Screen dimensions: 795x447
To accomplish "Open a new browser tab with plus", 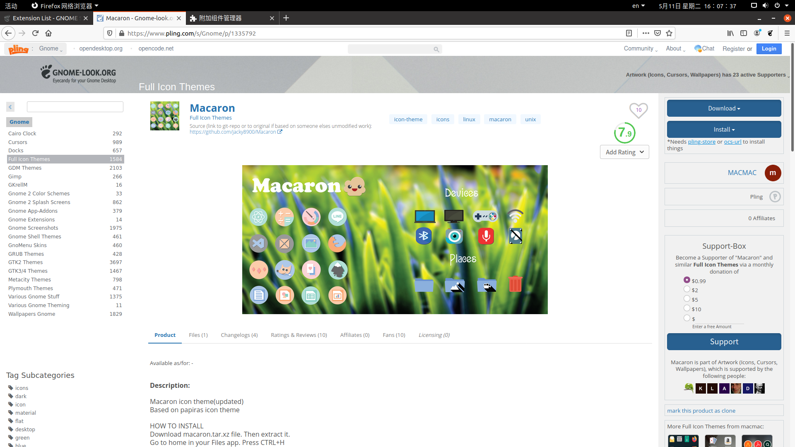I will coord(286,18).
